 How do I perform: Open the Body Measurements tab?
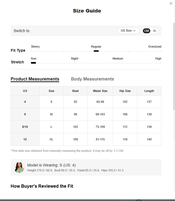[92, 79]
